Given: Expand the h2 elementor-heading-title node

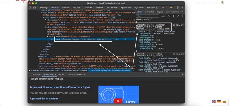Looking at the screenshot, I should [x=49, y=39].
